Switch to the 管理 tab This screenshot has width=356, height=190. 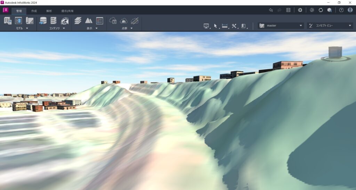pos(19,11)
